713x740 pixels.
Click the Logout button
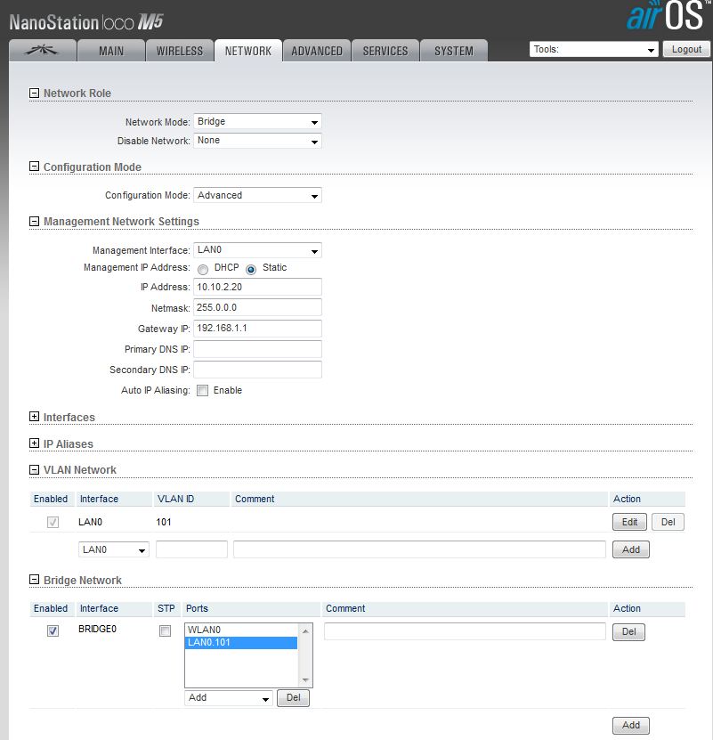686,49
